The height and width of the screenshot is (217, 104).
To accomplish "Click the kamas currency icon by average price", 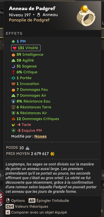I will point(52,154).
